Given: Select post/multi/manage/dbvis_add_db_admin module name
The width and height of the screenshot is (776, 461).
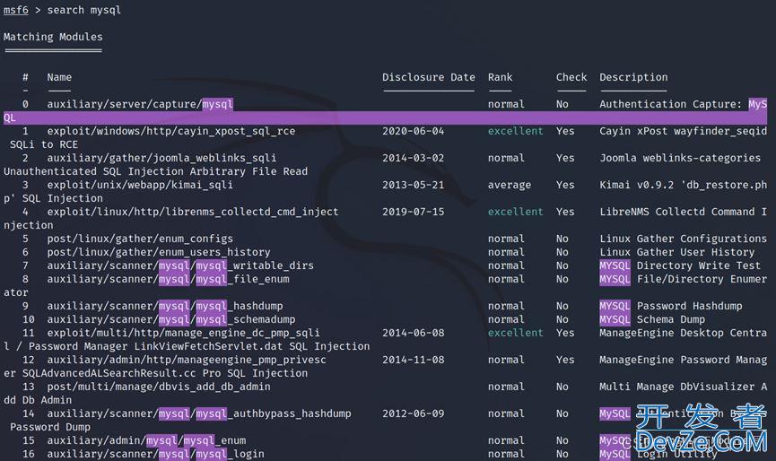Looking at the screenshot, I should point(159,387).
